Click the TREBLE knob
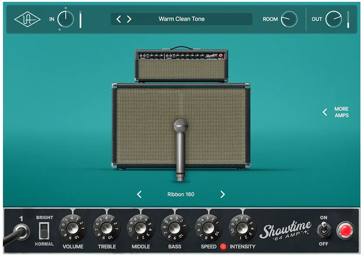 click(107, 228)
